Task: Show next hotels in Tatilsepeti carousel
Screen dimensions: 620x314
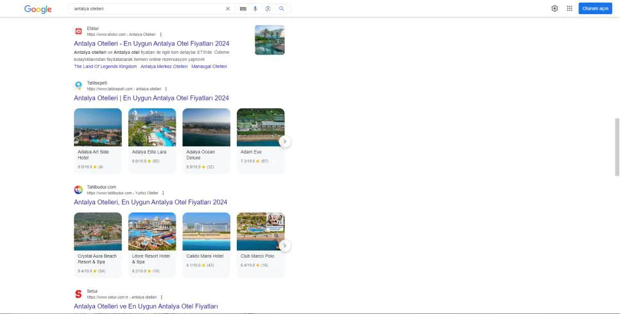Action: tap(285, 142)
